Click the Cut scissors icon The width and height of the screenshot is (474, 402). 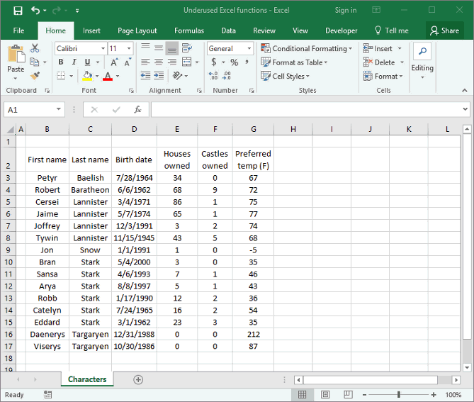click(x=35, y=48)
